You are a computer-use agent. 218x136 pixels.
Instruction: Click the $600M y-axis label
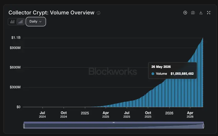(x=15, y=67)
